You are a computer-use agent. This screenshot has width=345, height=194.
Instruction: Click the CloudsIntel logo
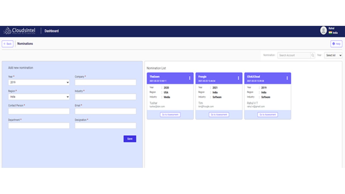[x=19, y=31]
